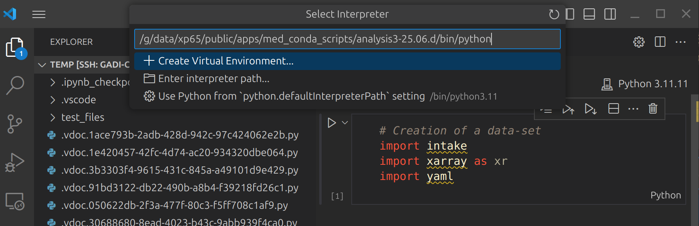The height and width of the screenshot is (226, 699).
Task: Run this cell and cells below
Action: (590, 109)
